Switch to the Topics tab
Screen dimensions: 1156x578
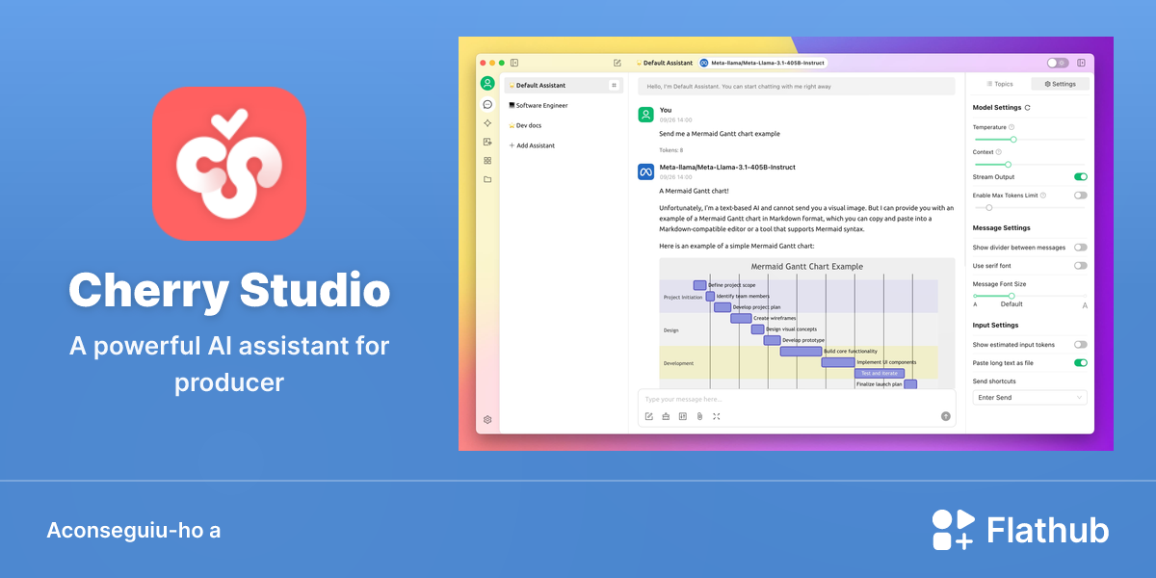pyautogui.click(x=1000, y=84)
